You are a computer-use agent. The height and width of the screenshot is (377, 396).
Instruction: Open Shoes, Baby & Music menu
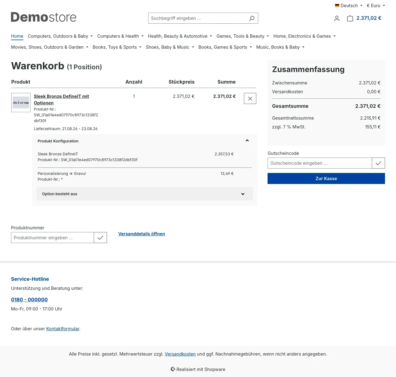pyautogui.click(x=170, y=47)
